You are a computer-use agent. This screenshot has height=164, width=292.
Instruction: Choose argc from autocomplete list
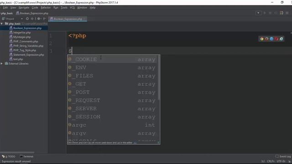click(x=113, y=125)
